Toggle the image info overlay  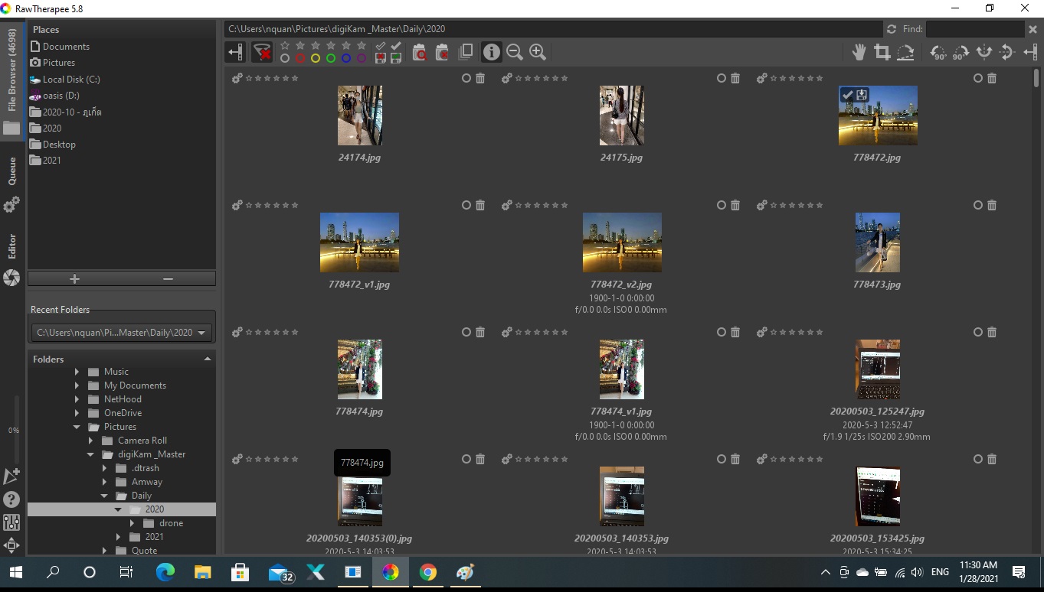coord(491,52)
